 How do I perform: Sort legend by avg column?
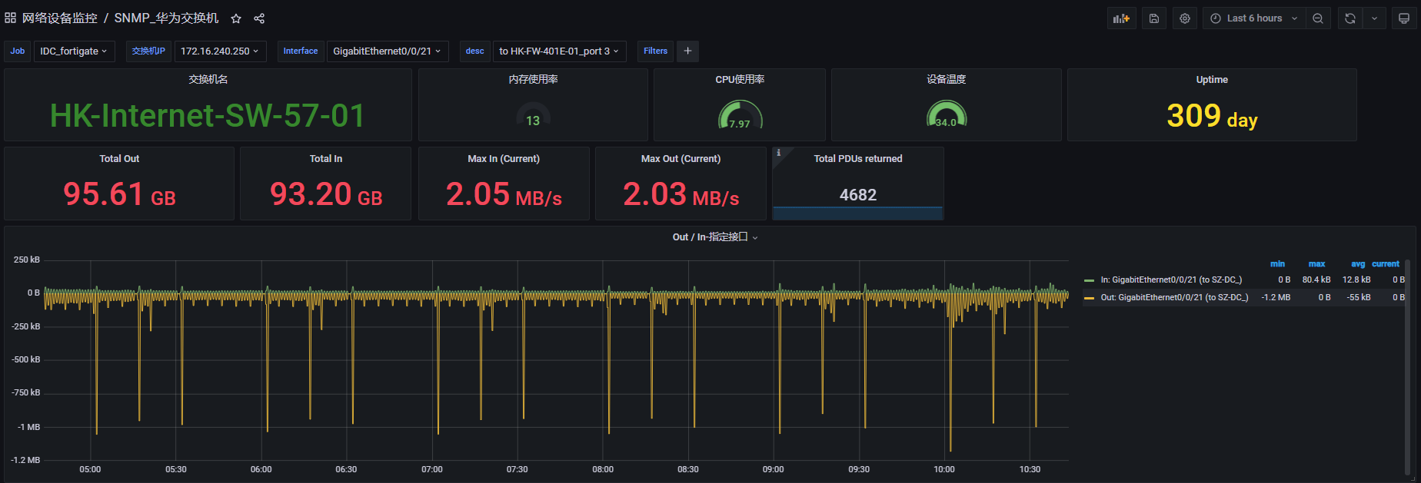pos(1358,263)
